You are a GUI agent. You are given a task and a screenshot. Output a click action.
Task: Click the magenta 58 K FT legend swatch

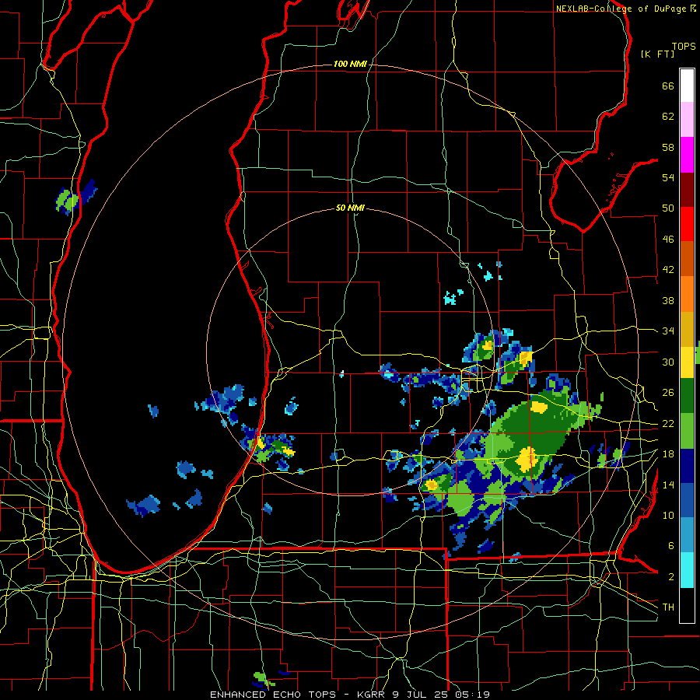[x=687, y=155]
